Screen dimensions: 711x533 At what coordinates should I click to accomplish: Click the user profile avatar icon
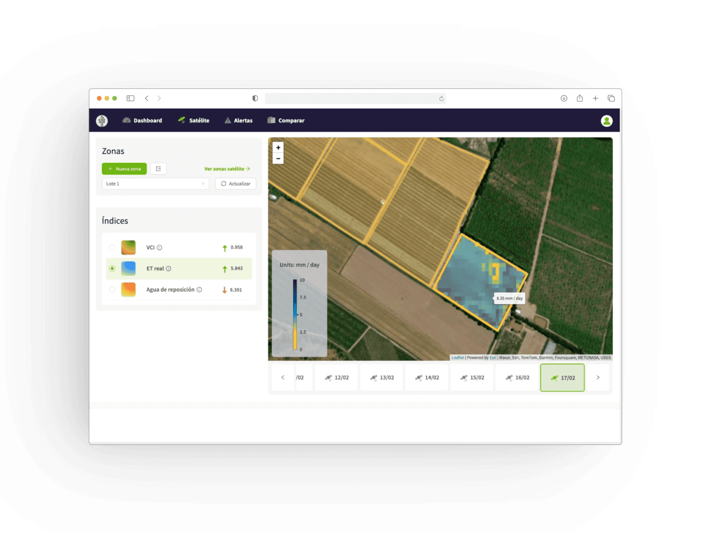(606, 121)
